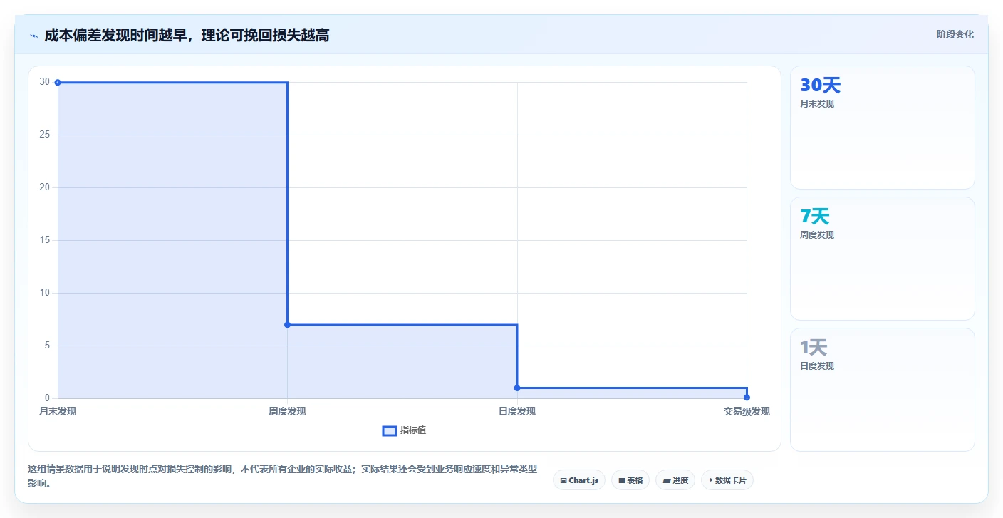Click the icon inside the Chart.js tag
1003x518 pixels.
point(563,480)
